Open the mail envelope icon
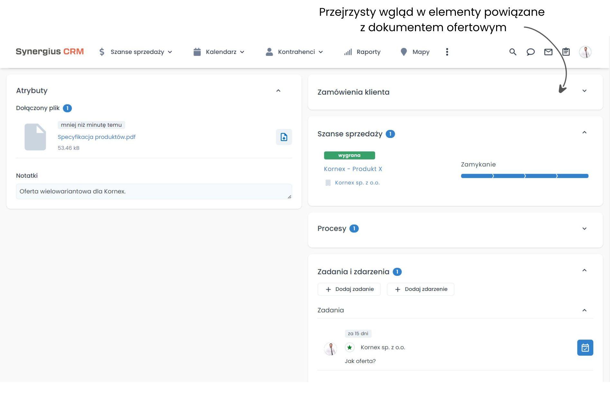The image size is (610, 418). coord(548,52)
